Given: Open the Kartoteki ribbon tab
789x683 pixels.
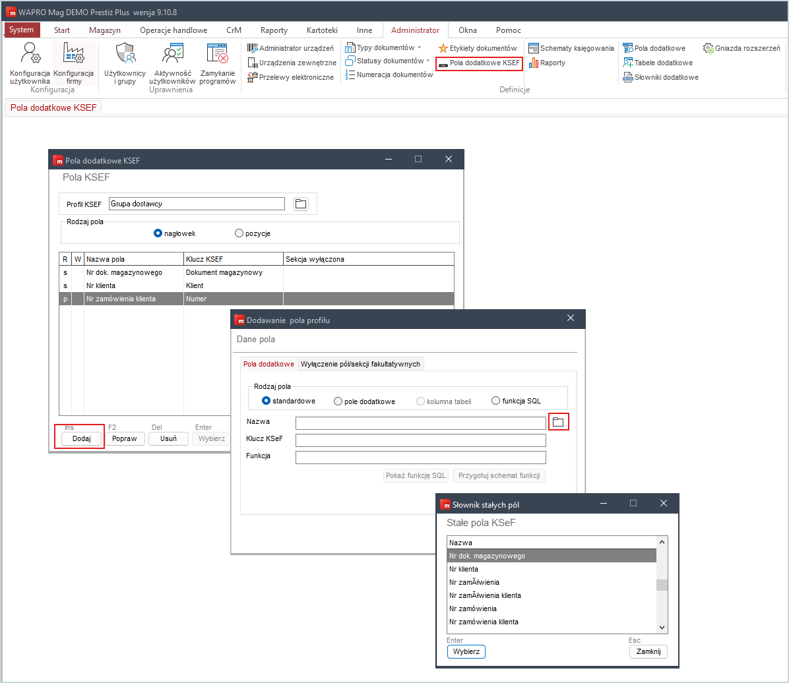Looking at the screenshot, I should tap(322, 30).
